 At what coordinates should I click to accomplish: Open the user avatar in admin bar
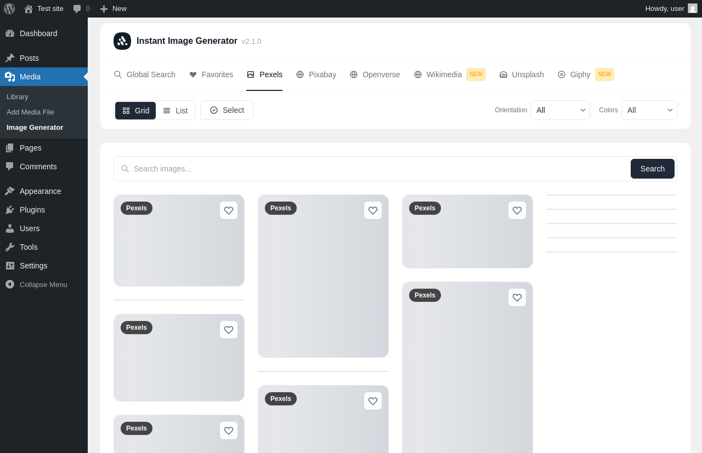point(693,8)
